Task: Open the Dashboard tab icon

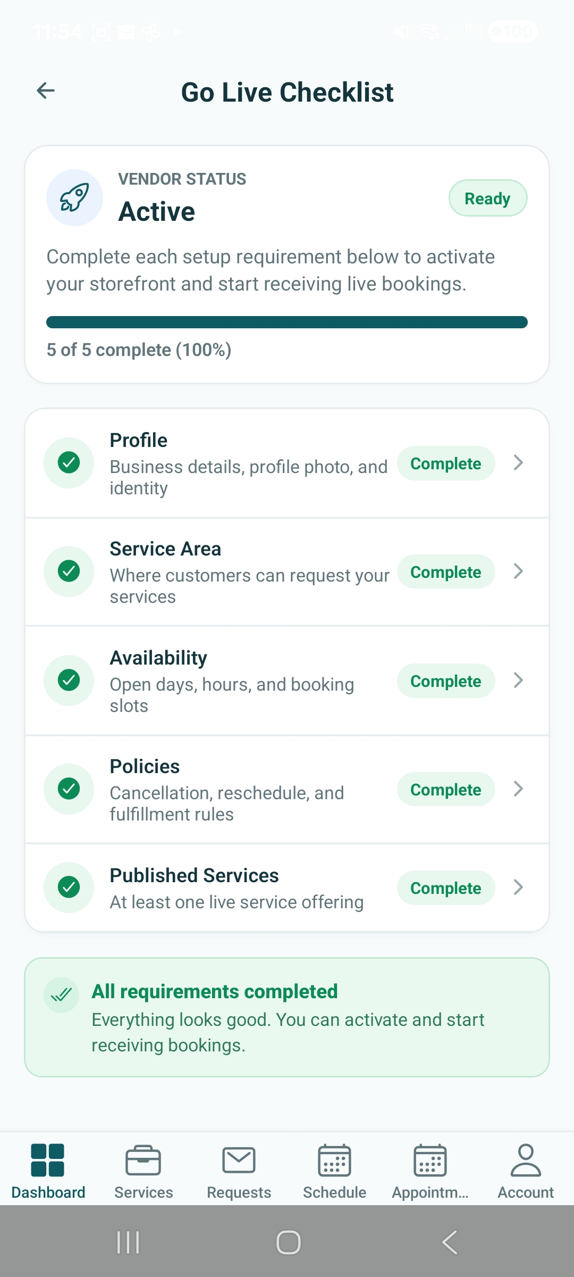Action: pyautogui.click(x=48, y=1160)
